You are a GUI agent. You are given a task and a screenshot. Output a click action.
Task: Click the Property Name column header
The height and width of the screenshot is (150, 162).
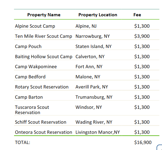click(44, 15)
